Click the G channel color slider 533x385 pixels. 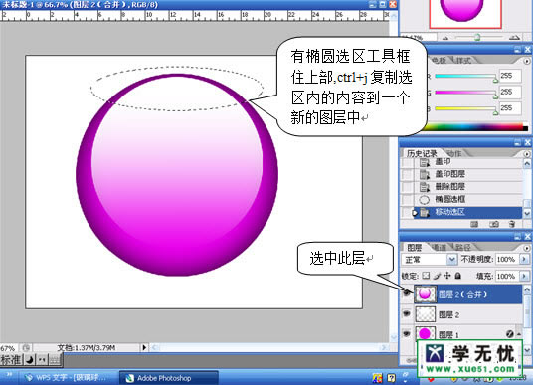click(465, 93)
